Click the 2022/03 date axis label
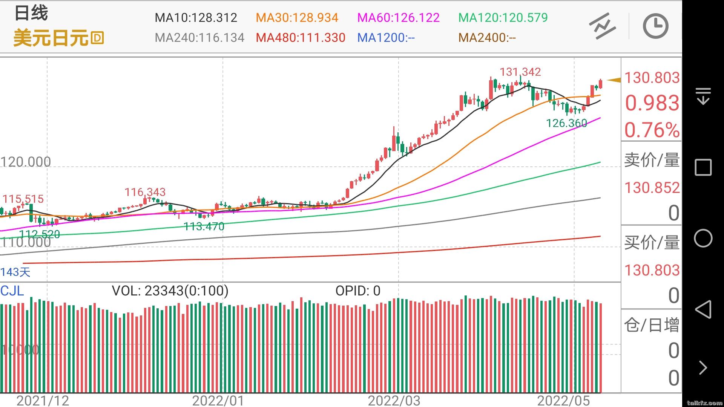The width and height of the screenshot is (724, 407). 394,400
